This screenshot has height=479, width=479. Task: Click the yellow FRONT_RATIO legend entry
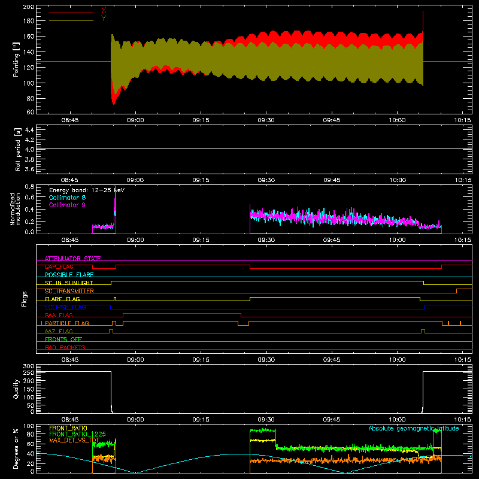[68, 428]
